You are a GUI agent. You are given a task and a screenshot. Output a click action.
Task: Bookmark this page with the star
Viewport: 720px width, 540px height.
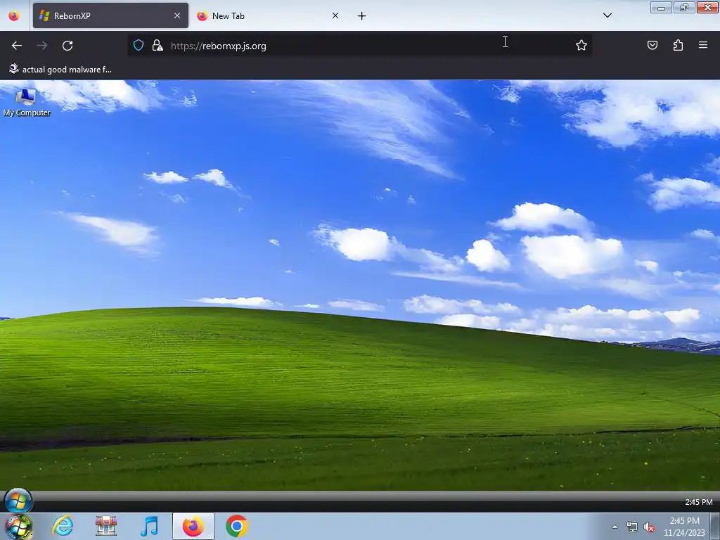tap(581, 45)
